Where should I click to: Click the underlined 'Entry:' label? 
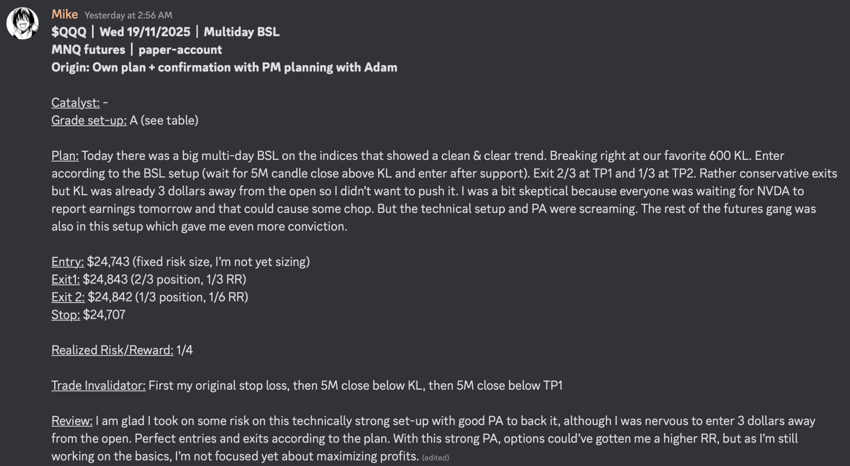pos(67,262)
